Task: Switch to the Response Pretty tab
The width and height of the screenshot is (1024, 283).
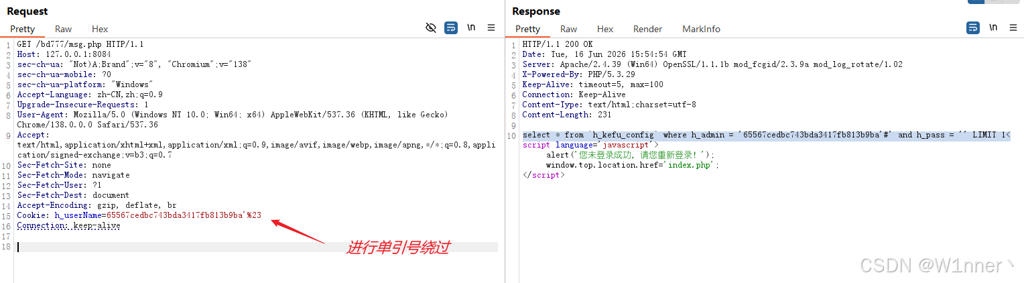Action: 527,29
